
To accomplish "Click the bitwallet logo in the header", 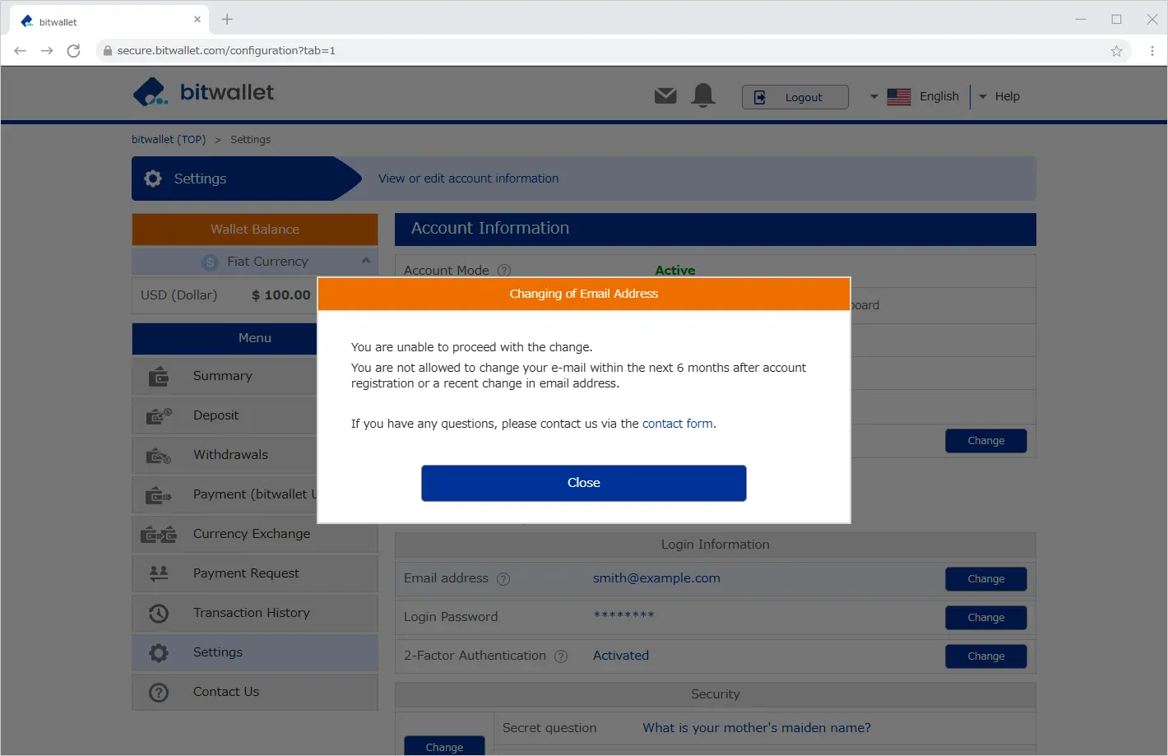I will click(x=203, y=92).
